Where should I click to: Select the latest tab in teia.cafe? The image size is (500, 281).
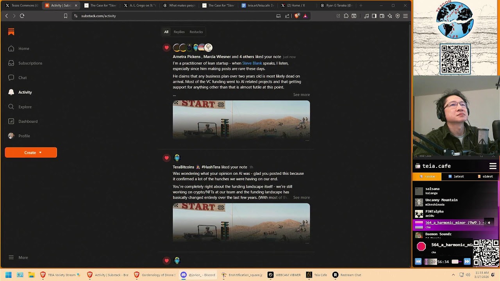point(456,176)
